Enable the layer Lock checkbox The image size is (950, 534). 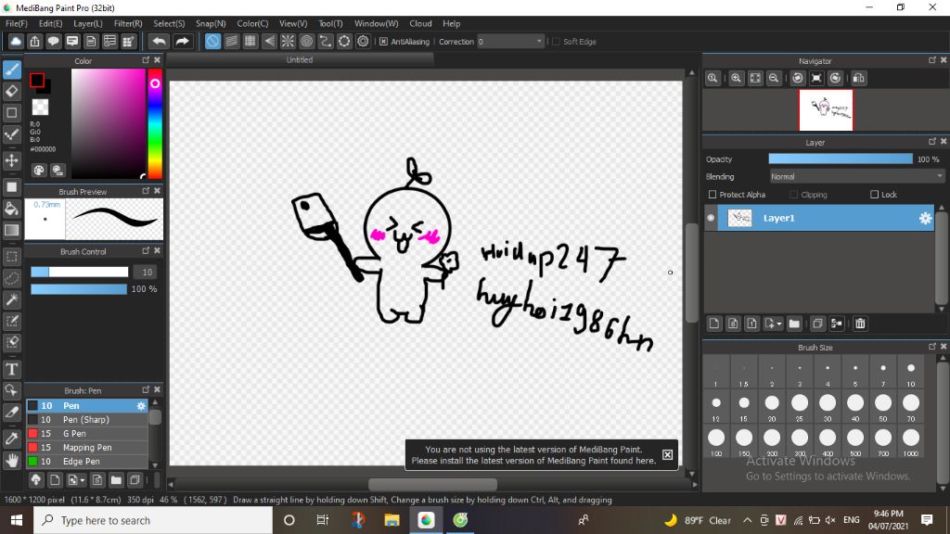tap(874, 195)
